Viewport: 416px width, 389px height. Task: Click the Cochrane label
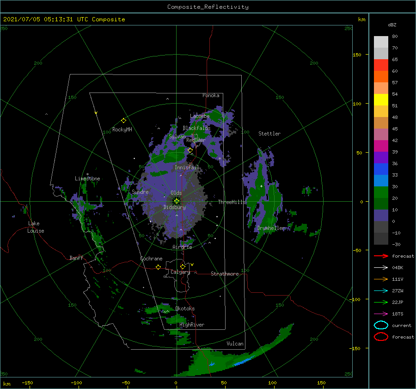tap(151, 259)
